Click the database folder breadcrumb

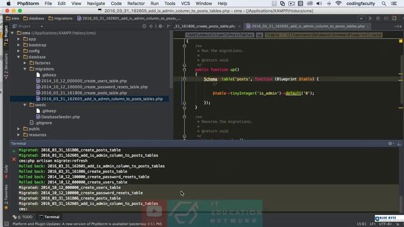33,18
